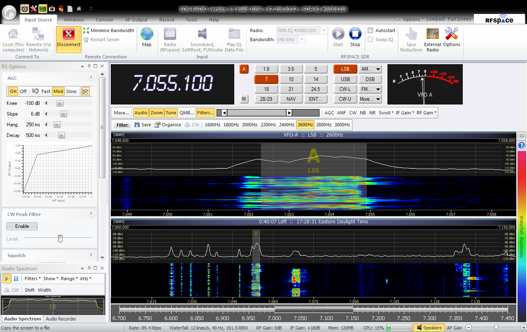Viewport: 527px width, 332px height.
Task: Expand the RF Gain dropdown
Action: tap(427, 113)
